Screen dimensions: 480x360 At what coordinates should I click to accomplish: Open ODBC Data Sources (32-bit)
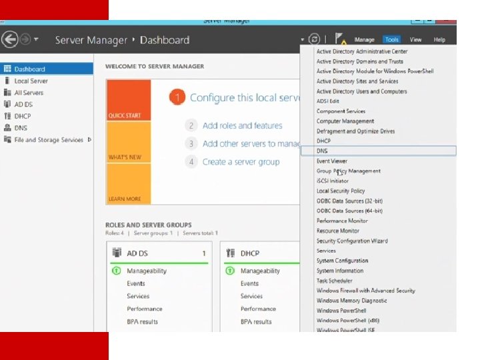pos(349,201)
